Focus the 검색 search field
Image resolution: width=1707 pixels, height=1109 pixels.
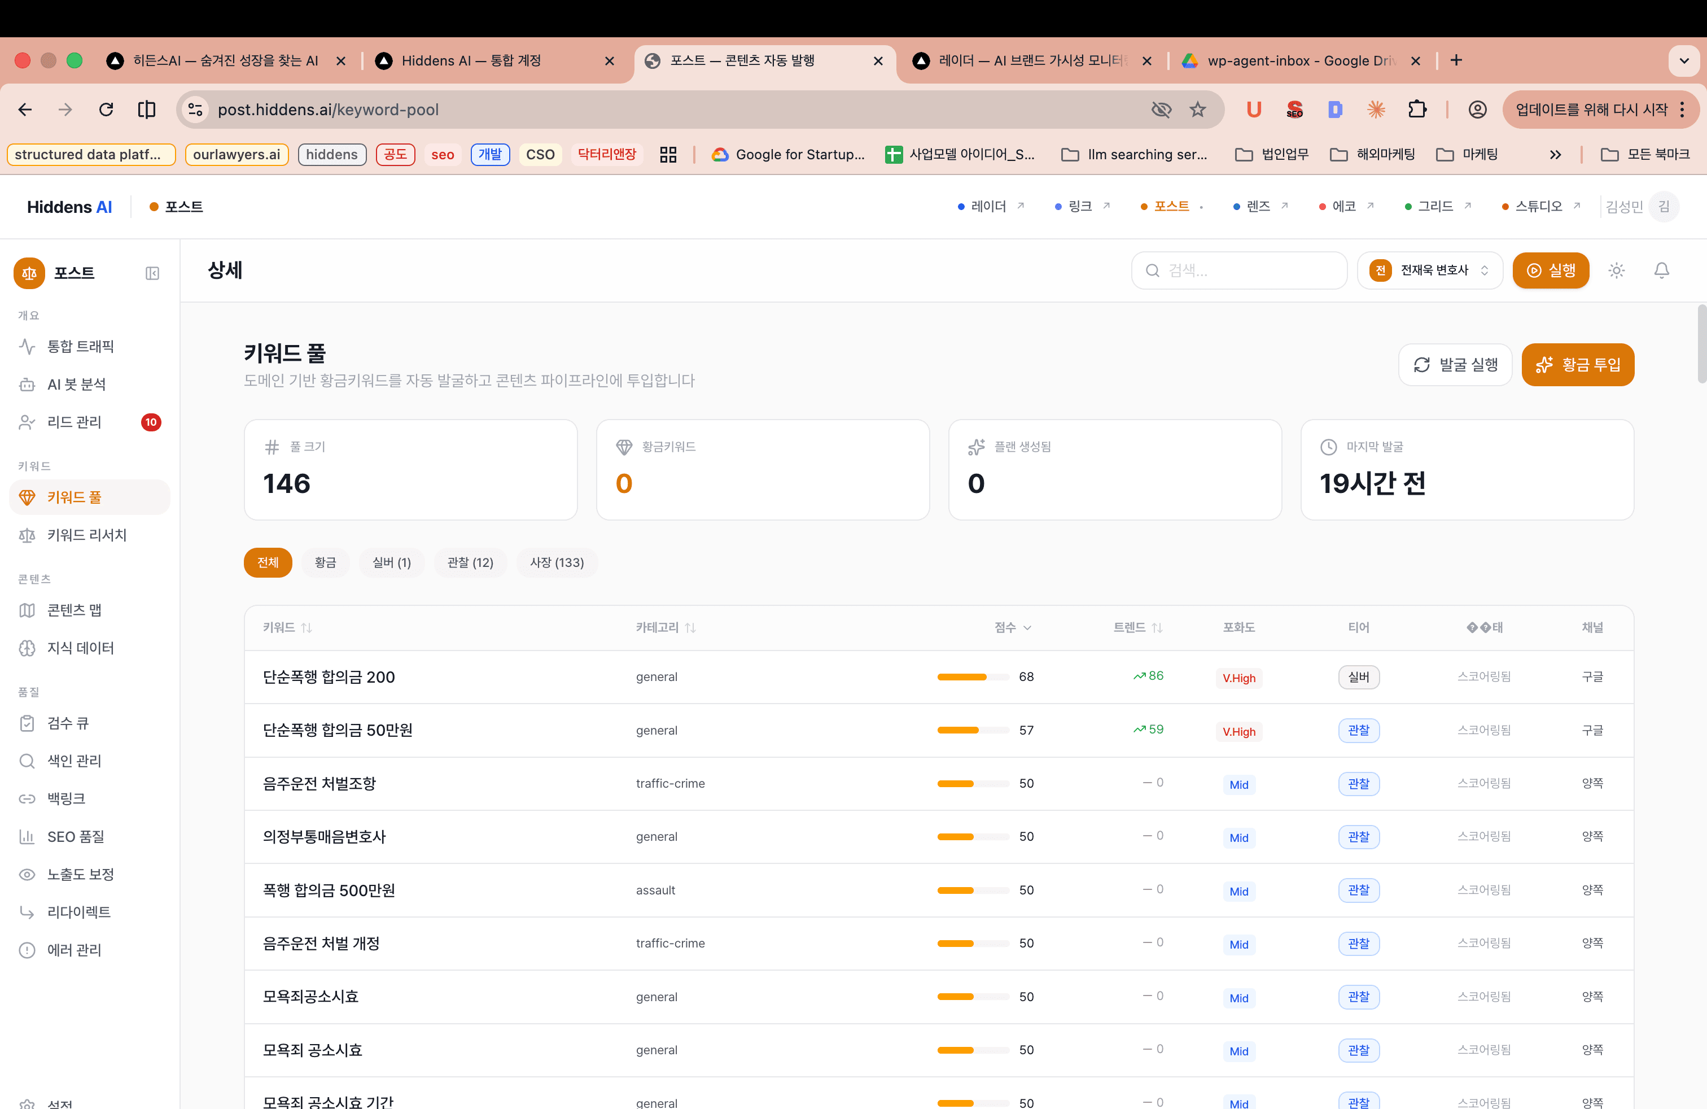click(1238, 270)
